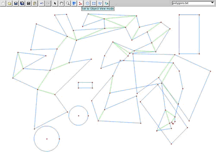The image size is (216, 161).
Task: Click the polygon edit tool with cursor
Action: point(106,3)
